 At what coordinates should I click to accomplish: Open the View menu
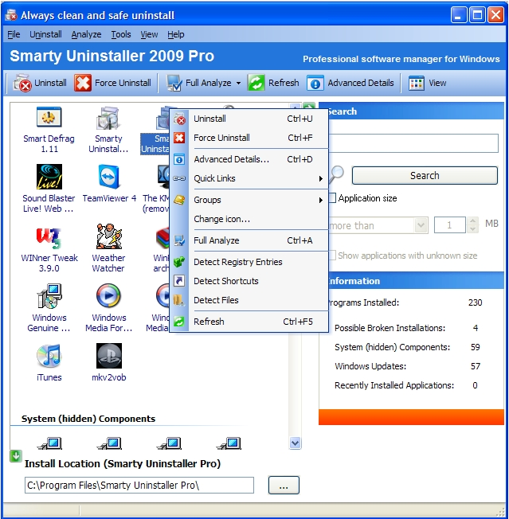pos(149,34)
